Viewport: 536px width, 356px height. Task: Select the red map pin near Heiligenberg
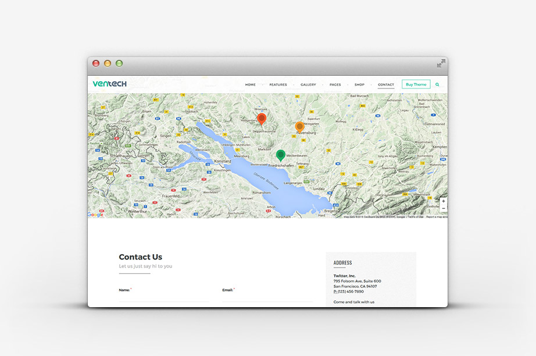[x=262, y=119]
